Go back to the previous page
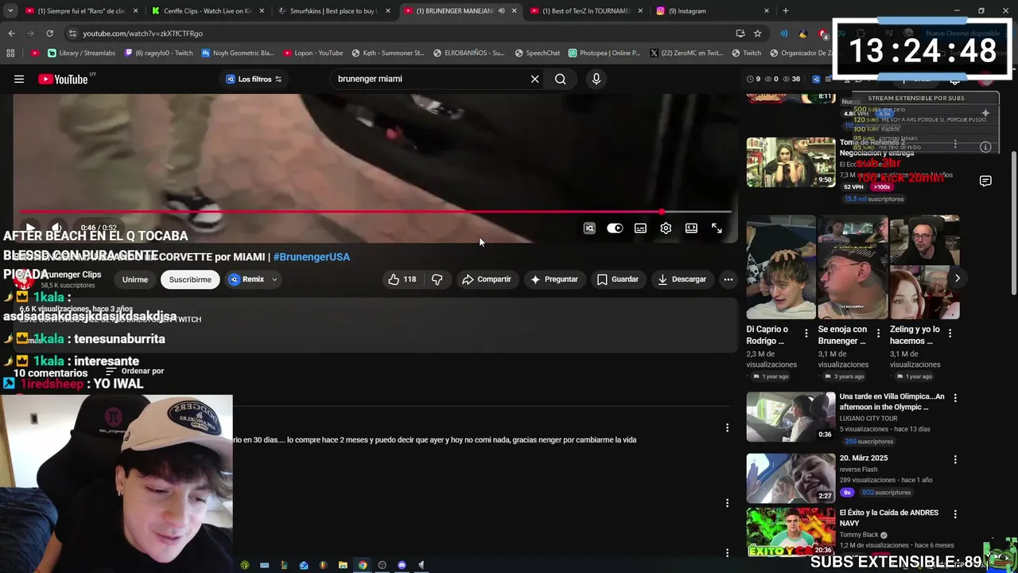The image size is (1018, 573). 11,33
